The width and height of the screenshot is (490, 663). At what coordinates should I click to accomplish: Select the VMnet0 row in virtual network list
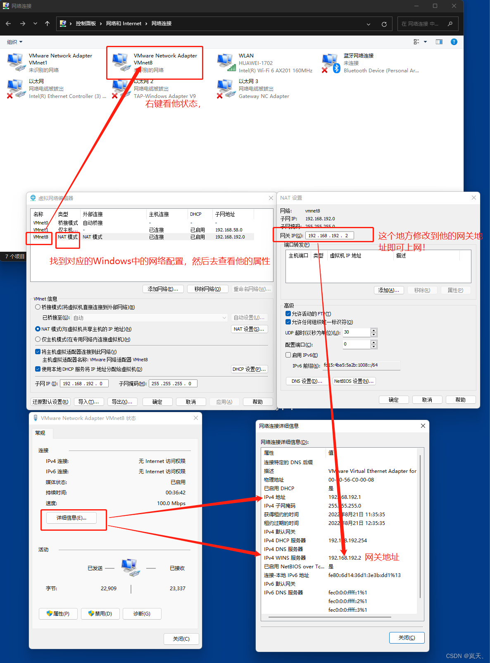143,223
